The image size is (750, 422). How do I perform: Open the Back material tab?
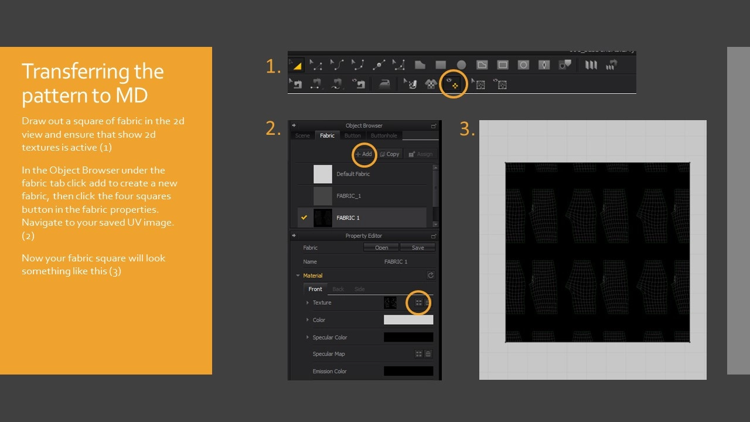coord(338,289)
